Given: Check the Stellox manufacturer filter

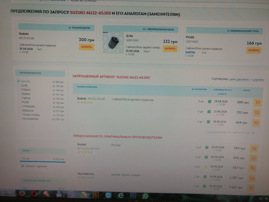Looking at the screenshot, I should click(x=19, y=94).
